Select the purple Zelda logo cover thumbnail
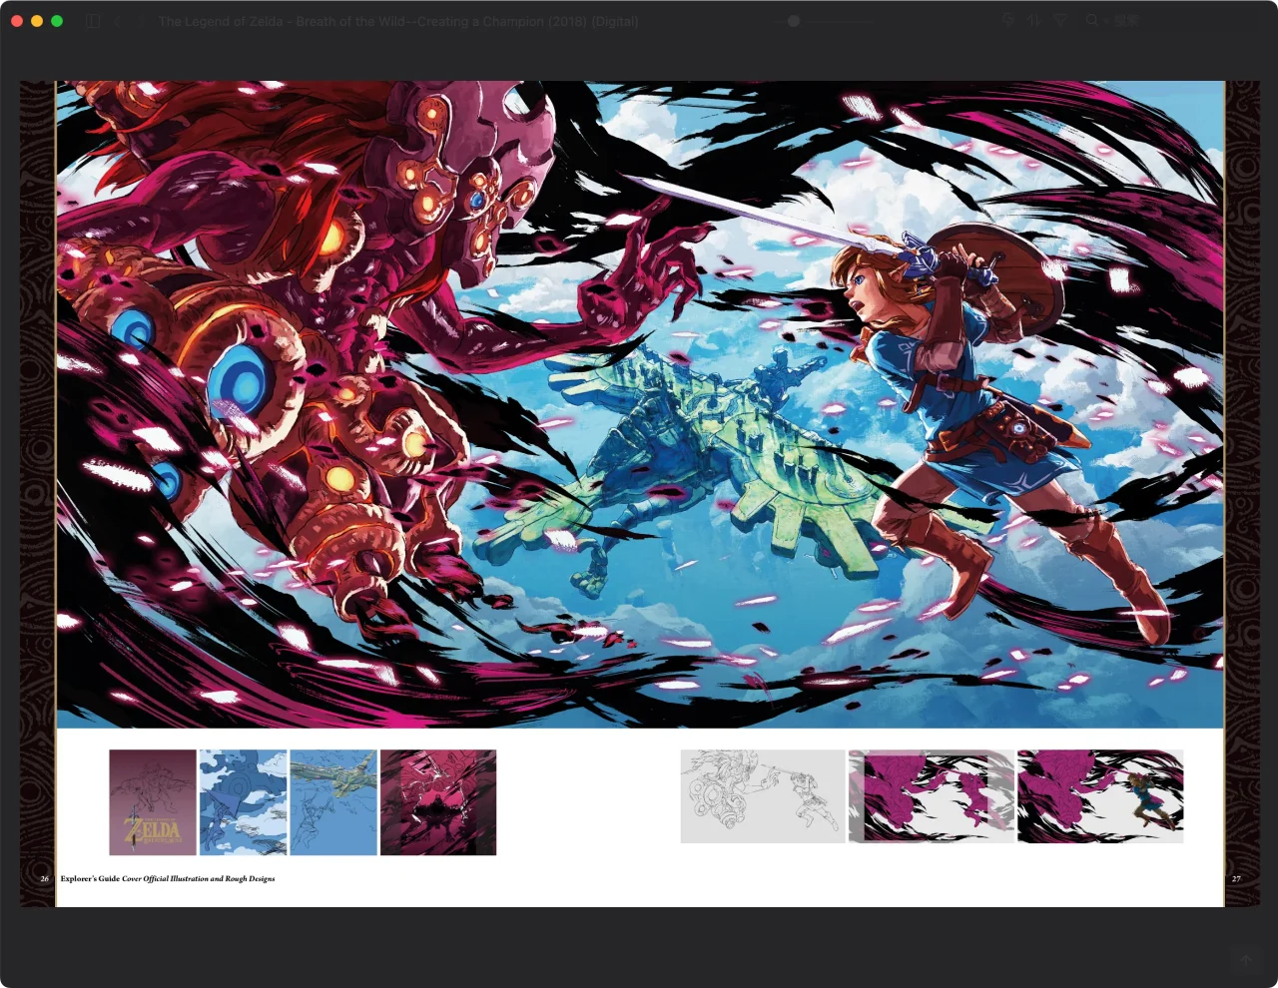Screen dimensions: 1278x988 click(x=153, y=802)
